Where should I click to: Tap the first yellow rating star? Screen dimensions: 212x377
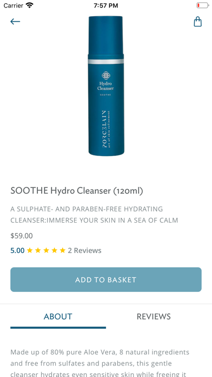click(30, 251)
